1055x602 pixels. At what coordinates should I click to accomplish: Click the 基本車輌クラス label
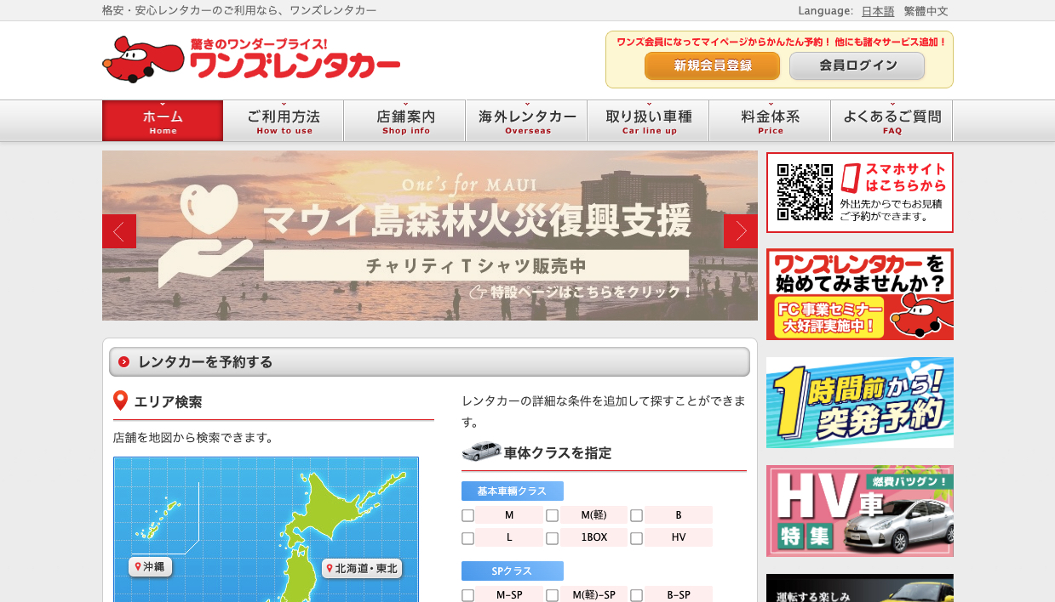point(513,491)
